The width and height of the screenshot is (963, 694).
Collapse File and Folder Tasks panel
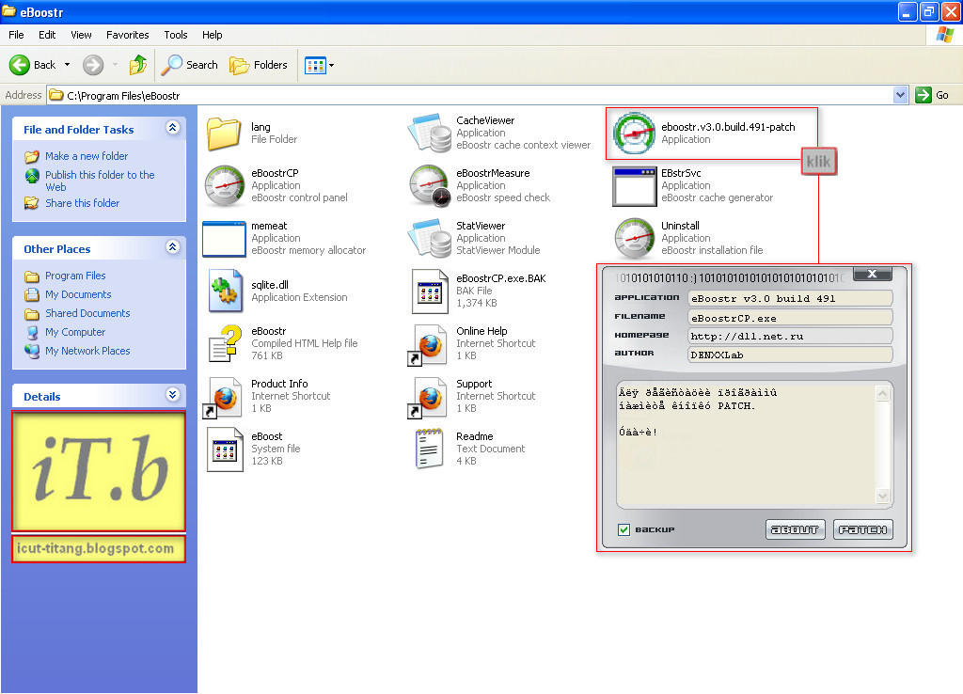click(x=173, y=128)
